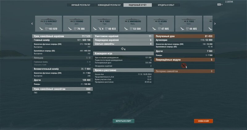
Task: Click the ship class icon next to X Hindenburg
Action: (x=126, y=21)
